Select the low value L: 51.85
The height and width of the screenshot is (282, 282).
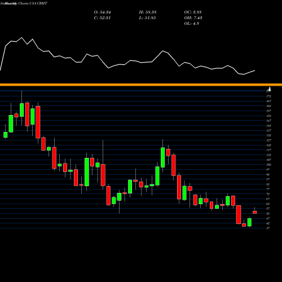tap(147, 18)
